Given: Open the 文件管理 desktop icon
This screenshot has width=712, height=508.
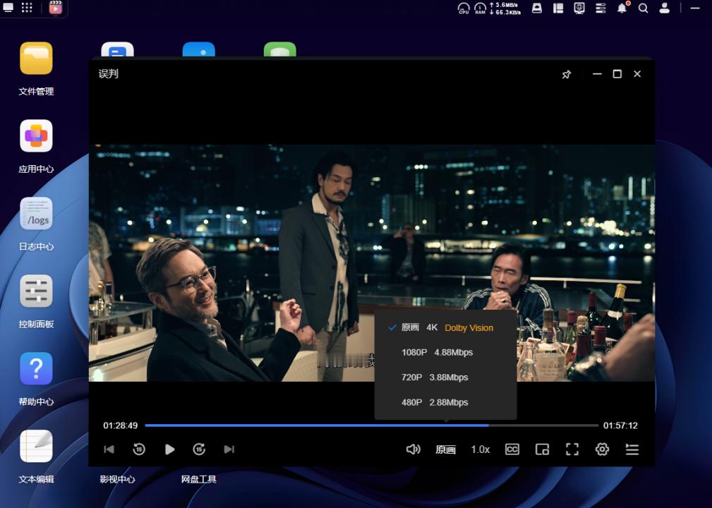Looking at the screenshot, I should pos(36,58).
